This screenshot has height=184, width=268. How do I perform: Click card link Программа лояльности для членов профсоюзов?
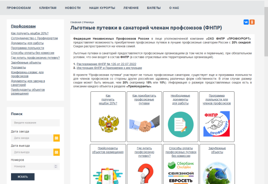[217, 99]
